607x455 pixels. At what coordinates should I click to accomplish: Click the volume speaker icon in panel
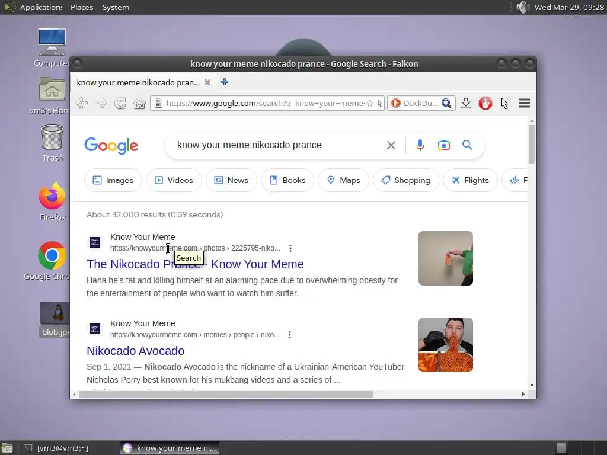522,7
